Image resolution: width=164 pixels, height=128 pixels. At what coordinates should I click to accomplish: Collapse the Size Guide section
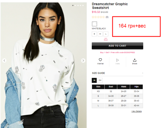(143, 73)
